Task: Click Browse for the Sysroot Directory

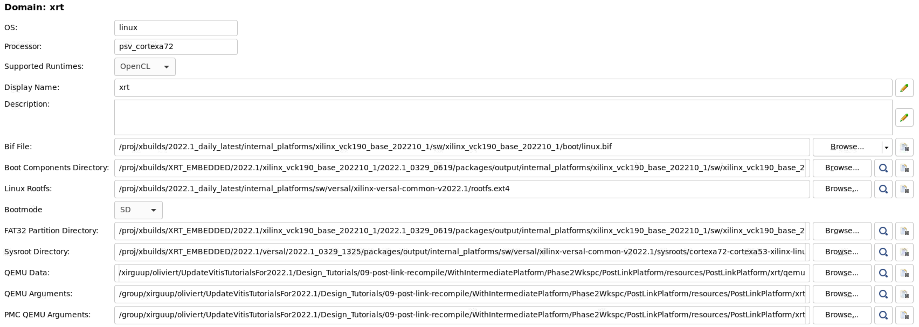Action: click(842, 252)
